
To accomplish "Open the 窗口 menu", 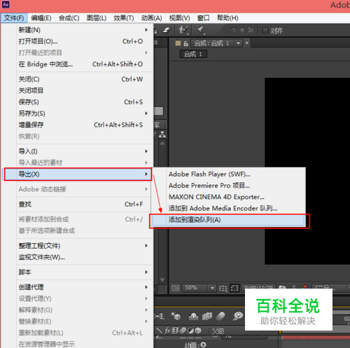I will click(203, 18).
